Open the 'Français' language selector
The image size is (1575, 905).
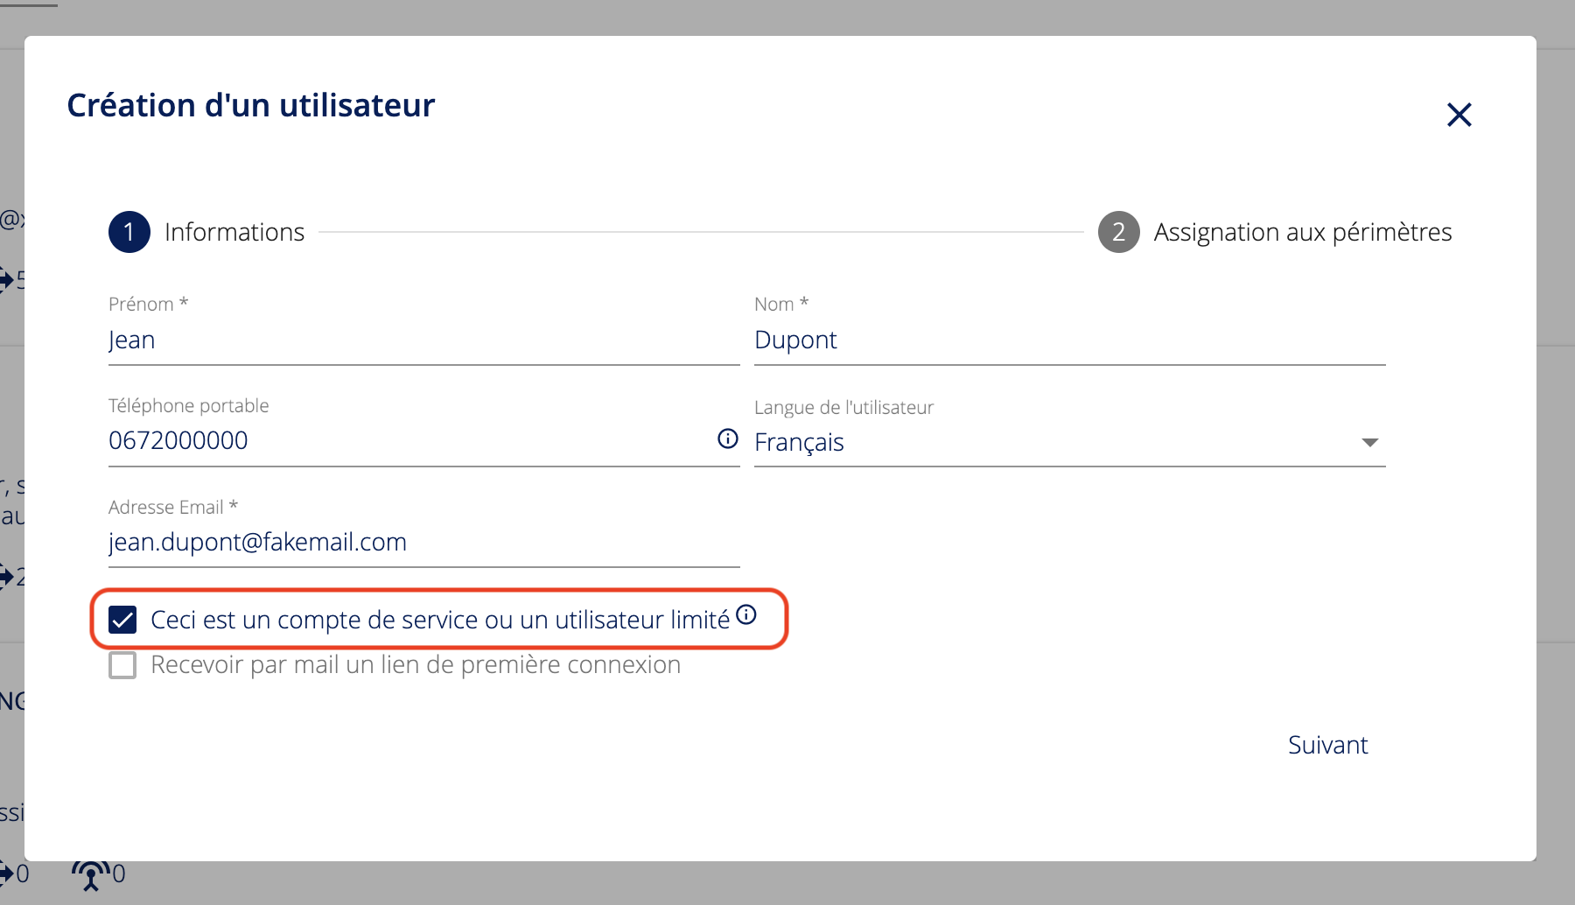pos(1050,442)
